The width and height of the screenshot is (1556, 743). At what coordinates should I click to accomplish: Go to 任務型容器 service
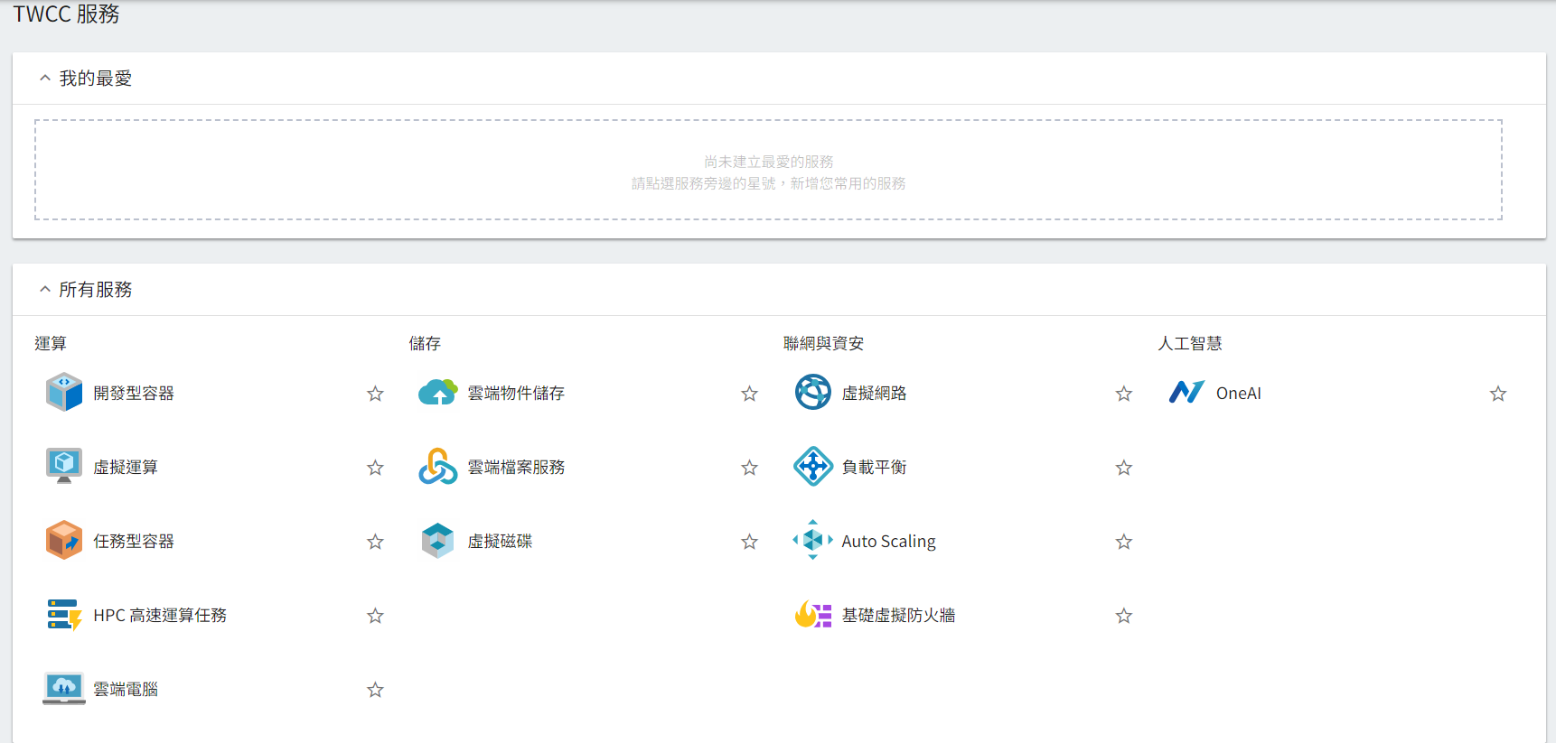(x=134, y=542)
